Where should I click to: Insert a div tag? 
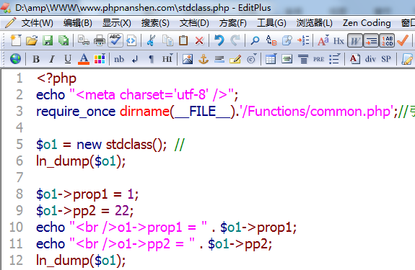(x=370, y=59)
